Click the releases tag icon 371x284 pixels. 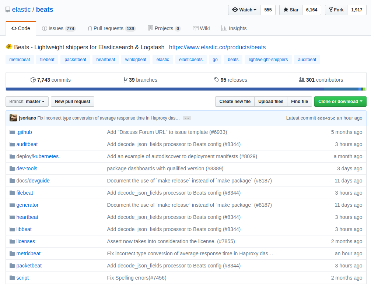(217, 80)
